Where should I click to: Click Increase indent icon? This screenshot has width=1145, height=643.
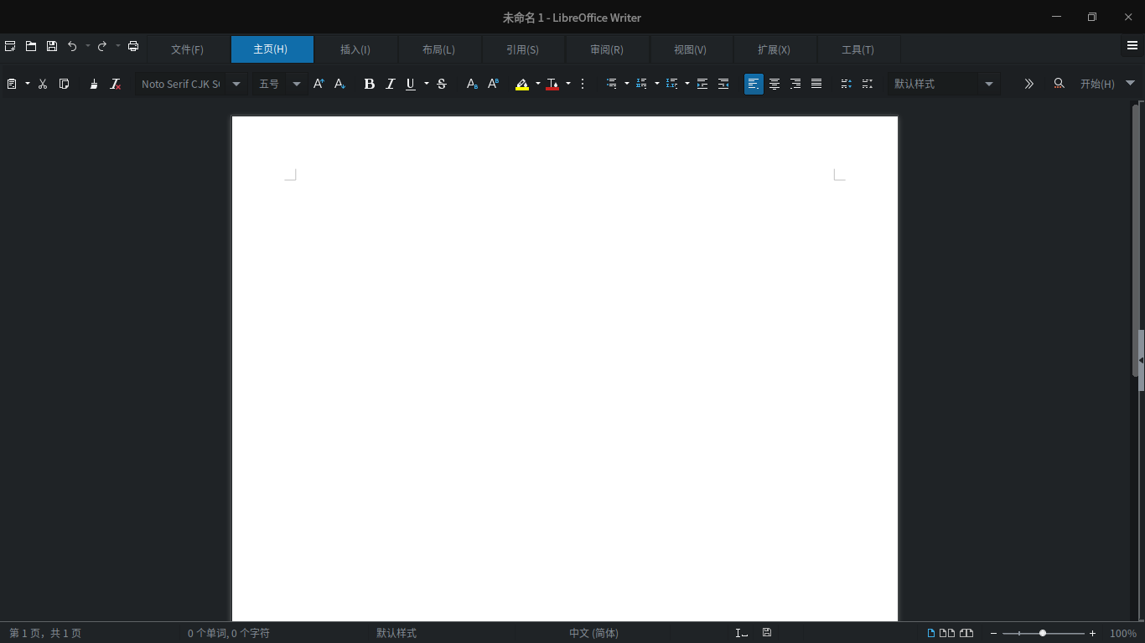702,84
